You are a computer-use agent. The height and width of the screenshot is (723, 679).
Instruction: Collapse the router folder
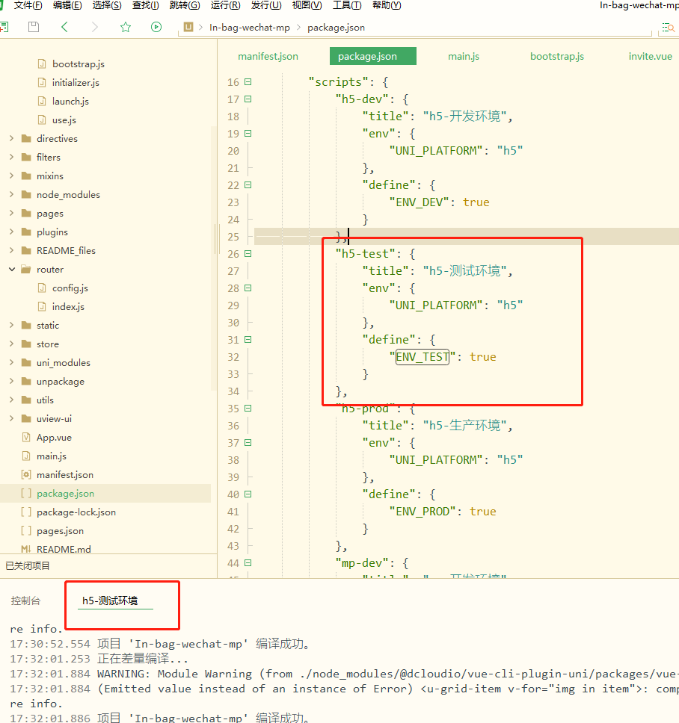(x=12, y=270)
